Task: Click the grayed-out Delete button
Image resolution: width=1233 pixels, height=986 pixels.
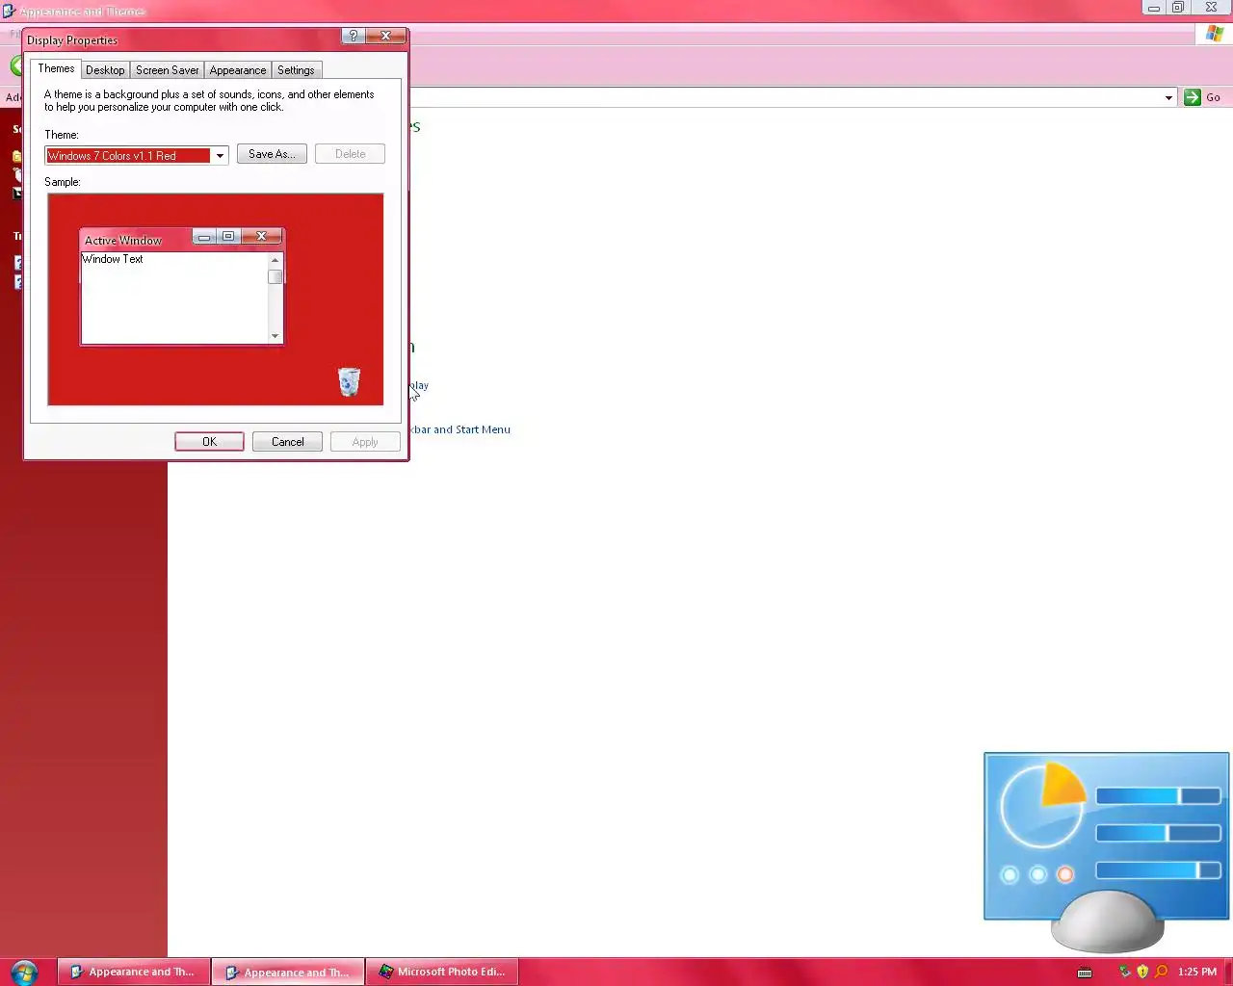Action: (350, 154)
